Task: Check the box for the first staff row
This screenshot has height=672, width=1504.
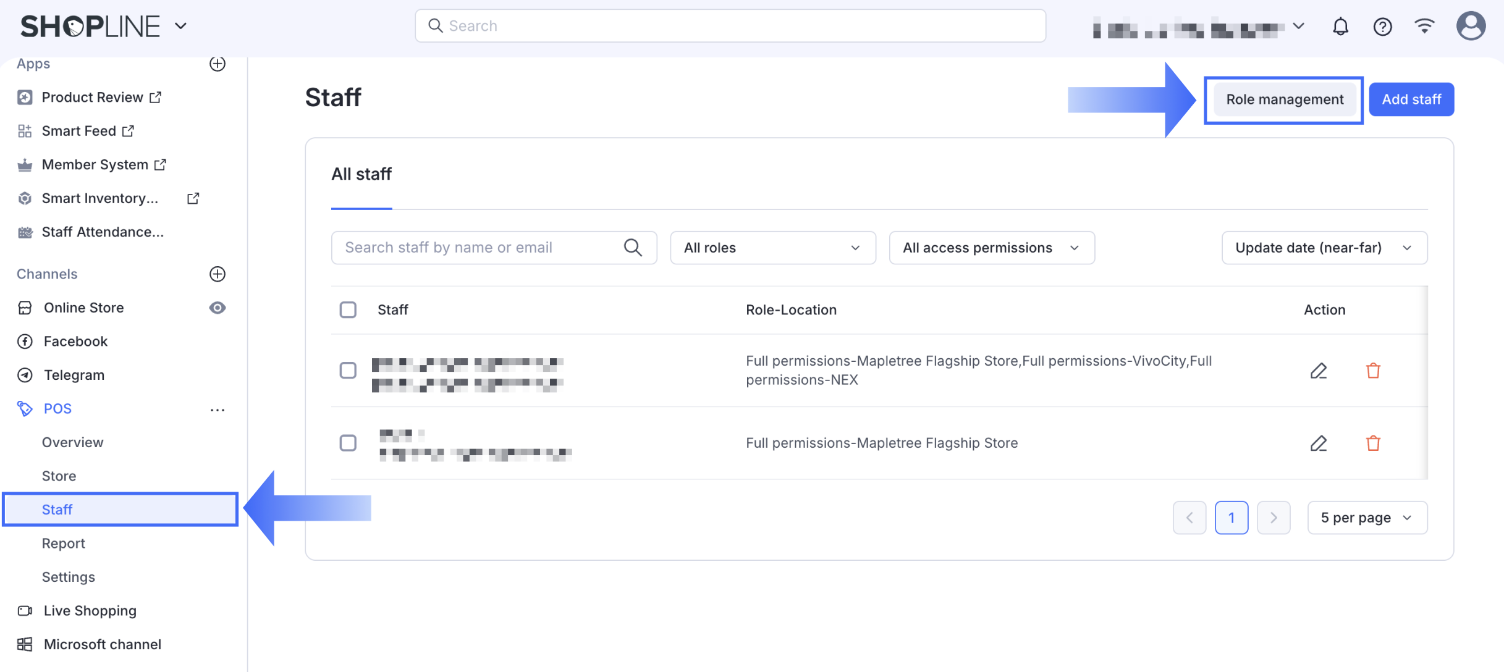Action: (348, 371)
